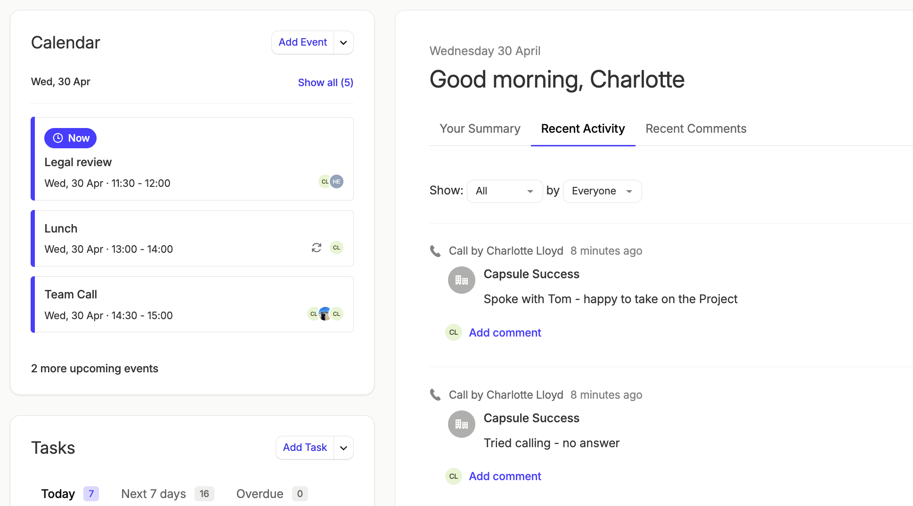
Task: Click the Add Task button
Action: point(305,448)
